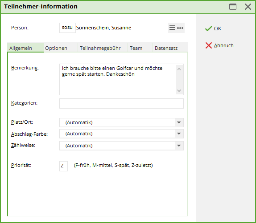The image size is (256, 223).
Task: Open the Platz/Ort dropdown arrow
Action: tap(179, 122)
